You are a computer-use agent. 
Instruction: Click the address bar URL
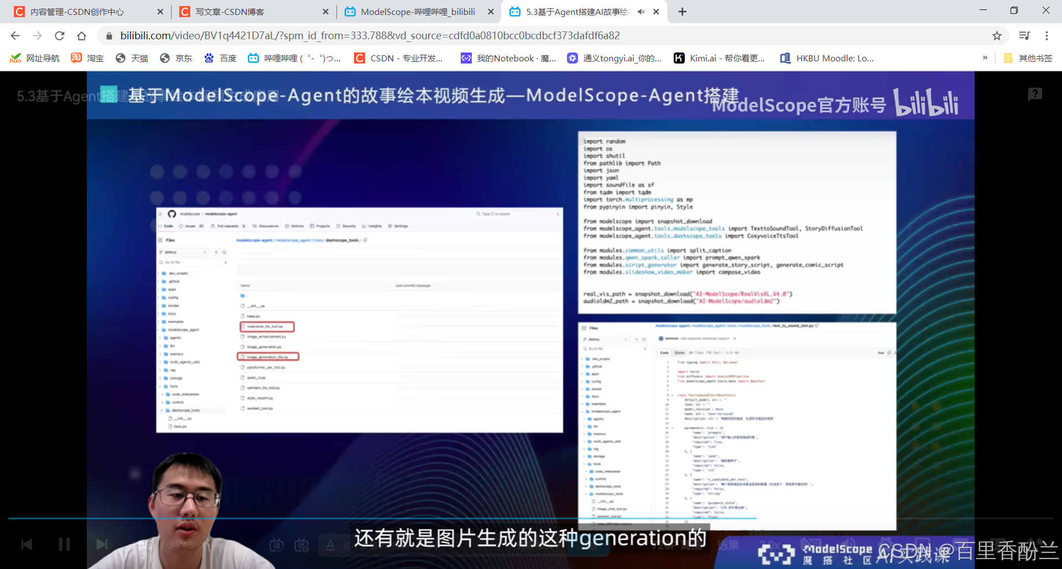click(x=369, y=36)
